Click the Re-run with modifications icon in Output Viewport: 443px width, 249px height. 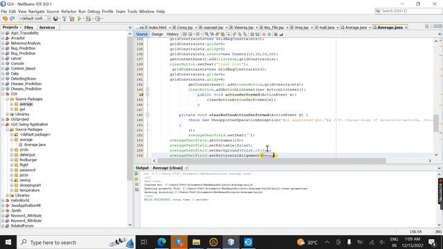pos(137,179)
